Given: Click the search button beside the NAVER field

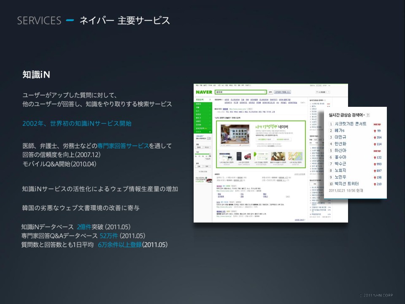Looking at the screenshot, I should pyautogui.click(x=270, y=92).
